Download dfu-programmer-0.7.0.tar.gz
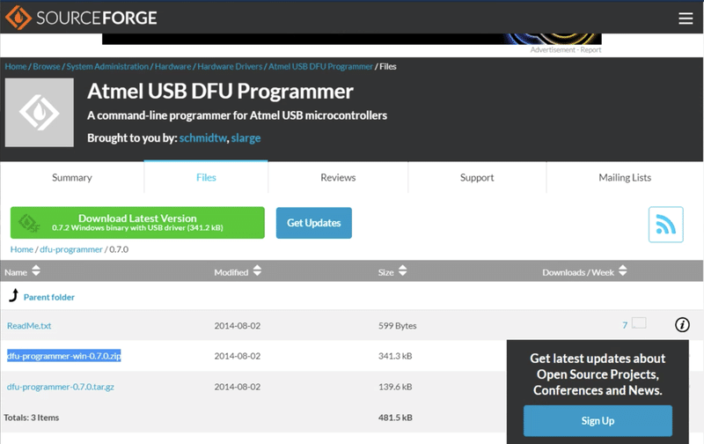Viewport: 704px width, 444px height. pos(61,387)
